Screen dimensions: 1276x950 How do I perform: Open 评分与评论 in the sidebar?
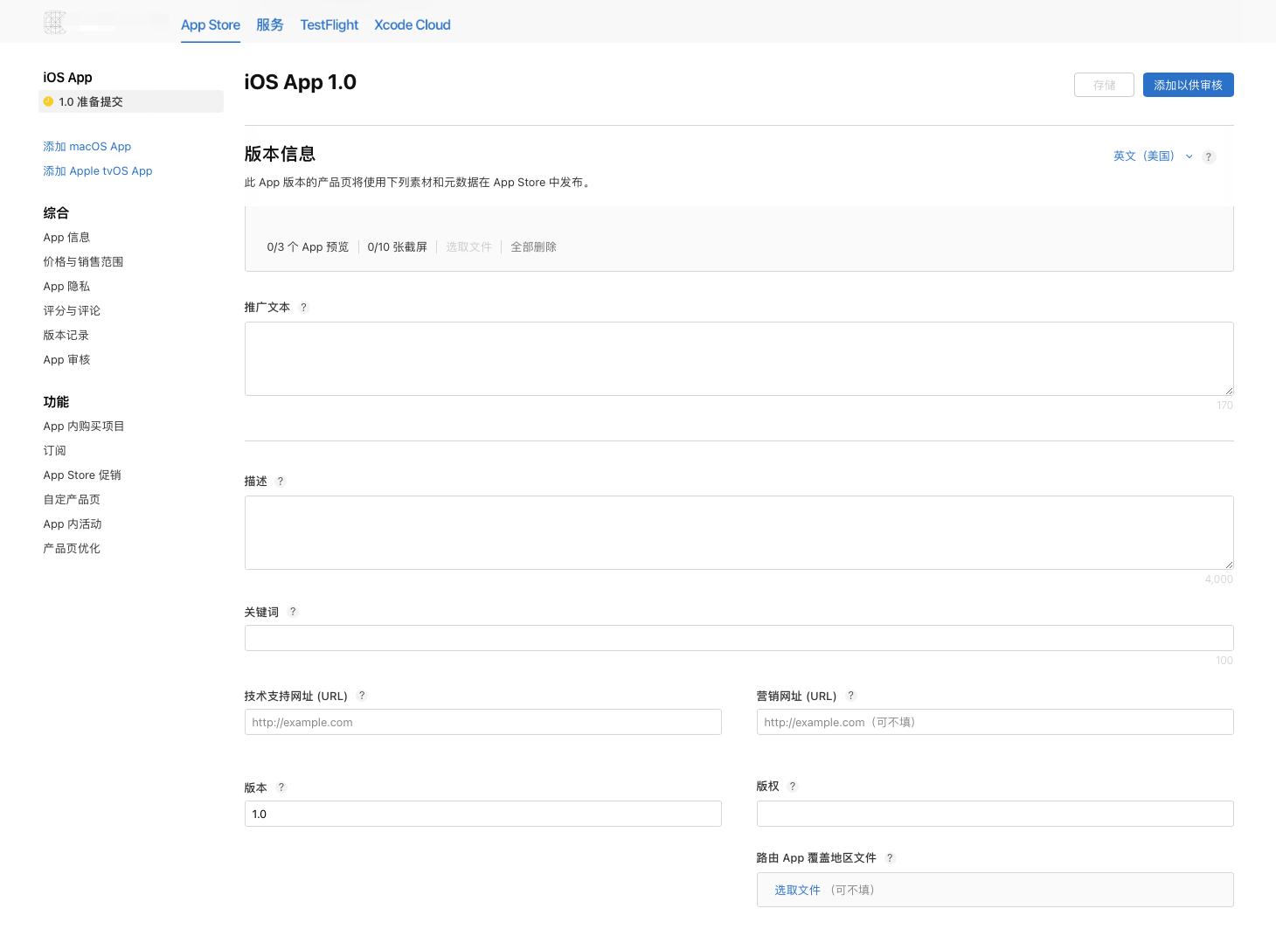pos(72,311)
